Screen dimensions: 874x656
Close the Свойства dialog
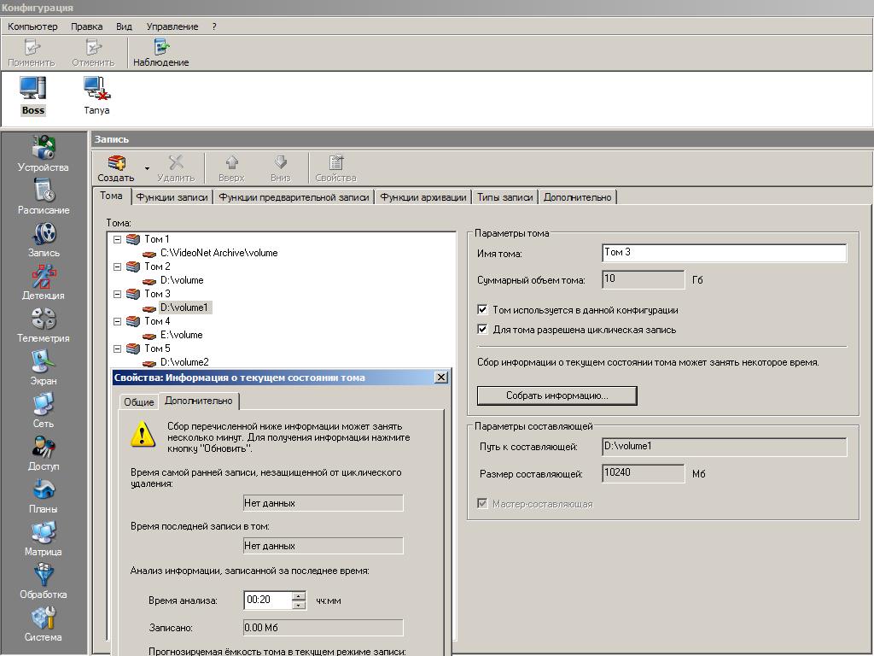441,378
